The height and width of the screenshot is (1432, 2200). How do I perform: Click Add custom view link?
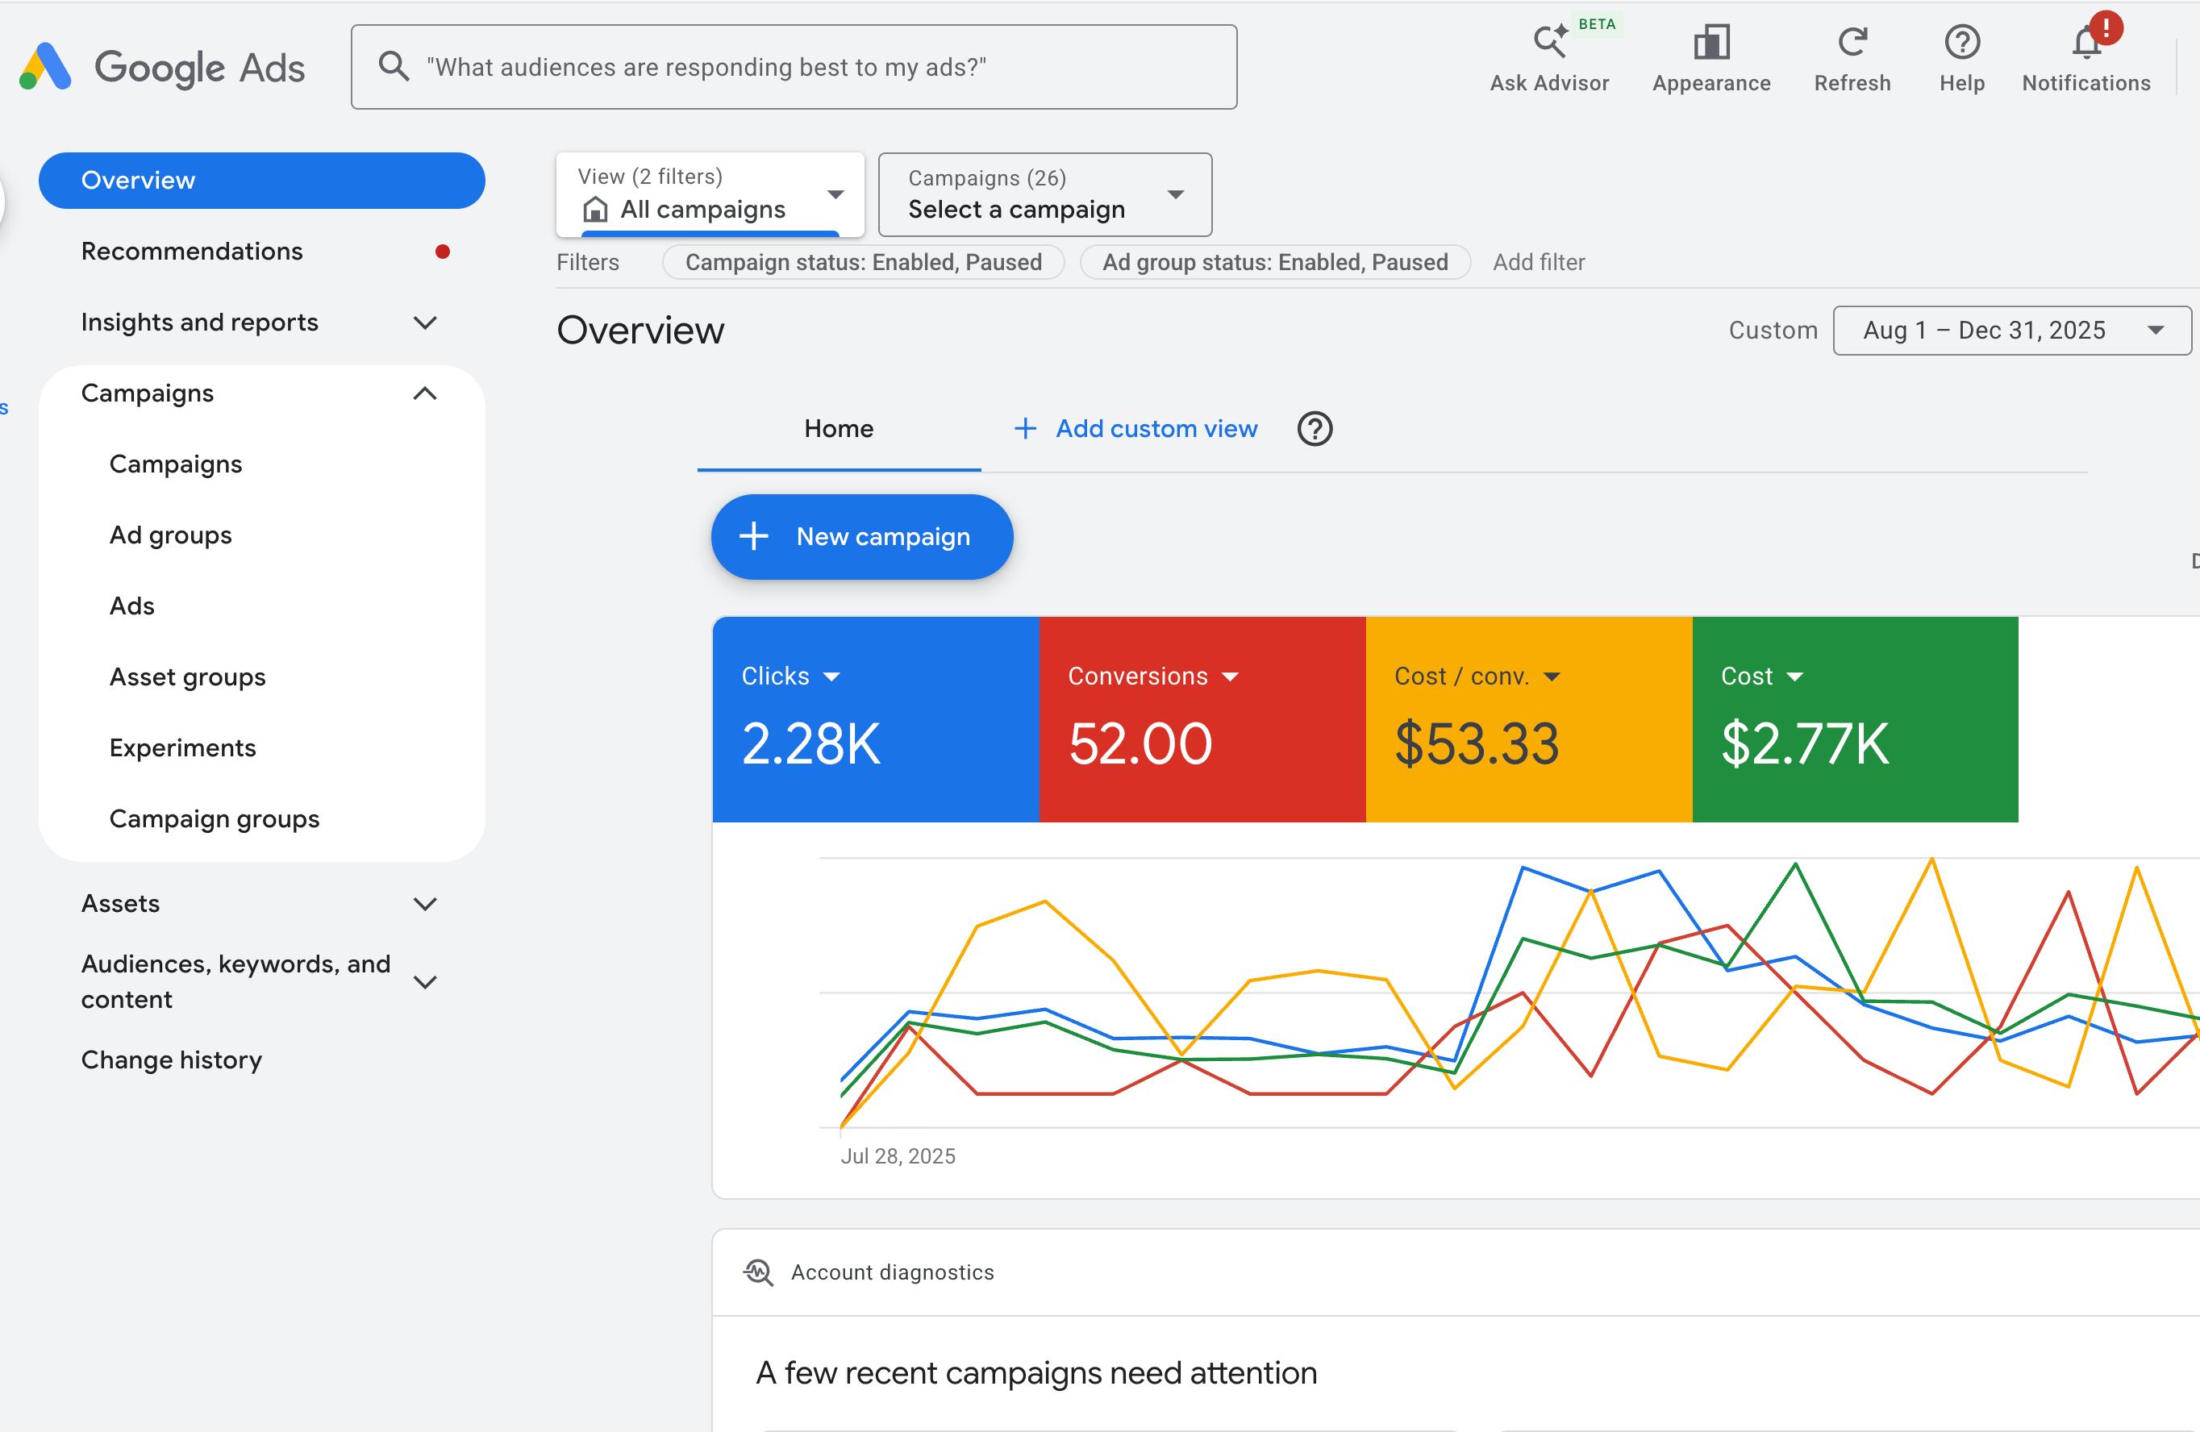coord(1156,429)
